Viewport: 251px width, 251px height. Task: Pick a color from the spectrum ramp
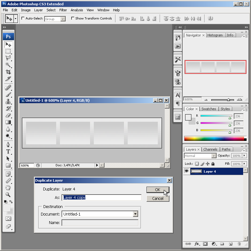pos(215,138)
